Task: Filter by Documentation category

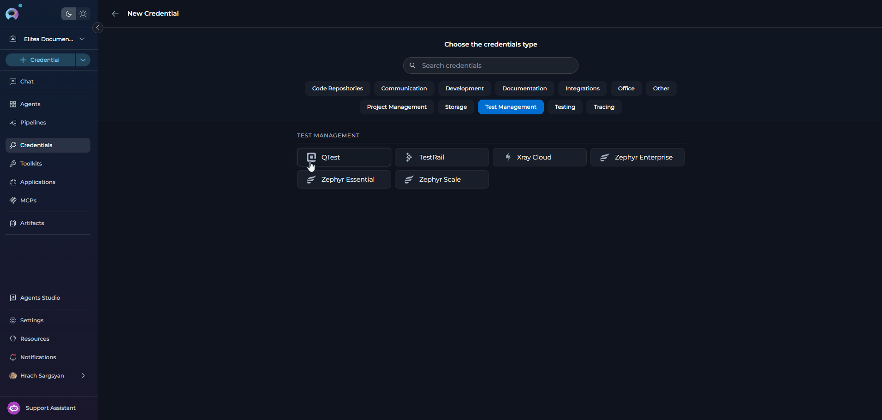Action: coord(524,89)
